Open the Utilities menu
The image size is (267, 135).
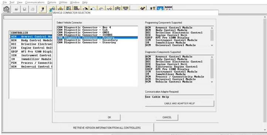click(63, 2)
